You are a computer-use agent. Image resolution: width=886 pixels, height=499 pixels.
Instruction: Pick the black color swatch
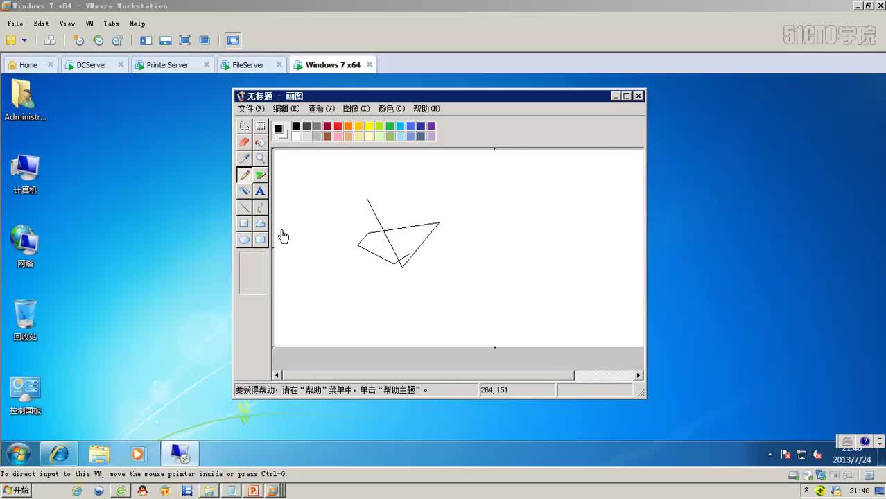point(296,126)
